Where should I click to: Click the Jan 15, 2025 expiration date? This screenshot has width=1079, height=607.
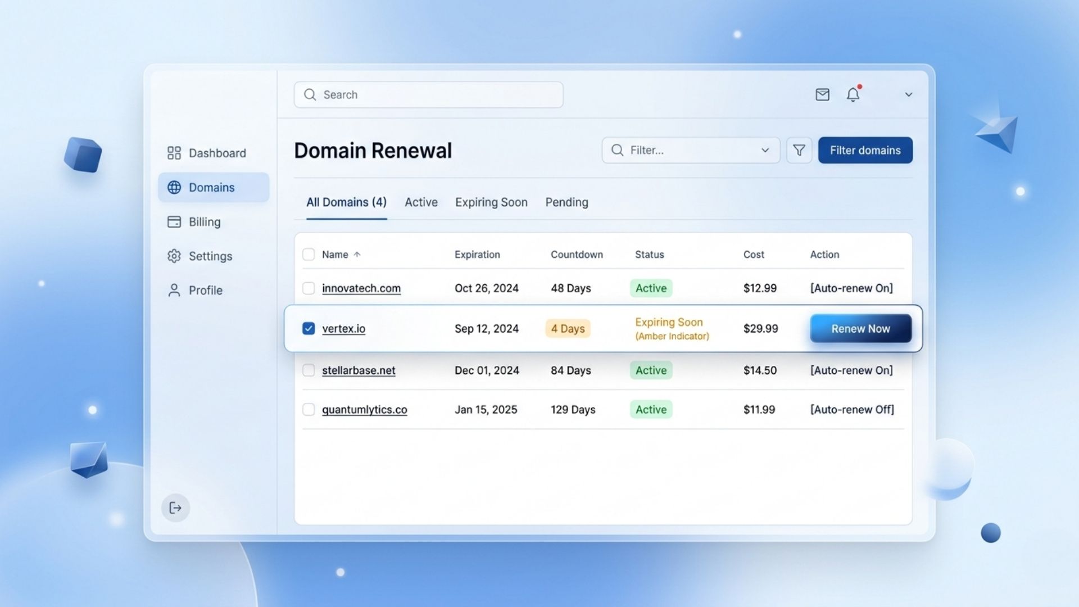(x=486, y=410)
